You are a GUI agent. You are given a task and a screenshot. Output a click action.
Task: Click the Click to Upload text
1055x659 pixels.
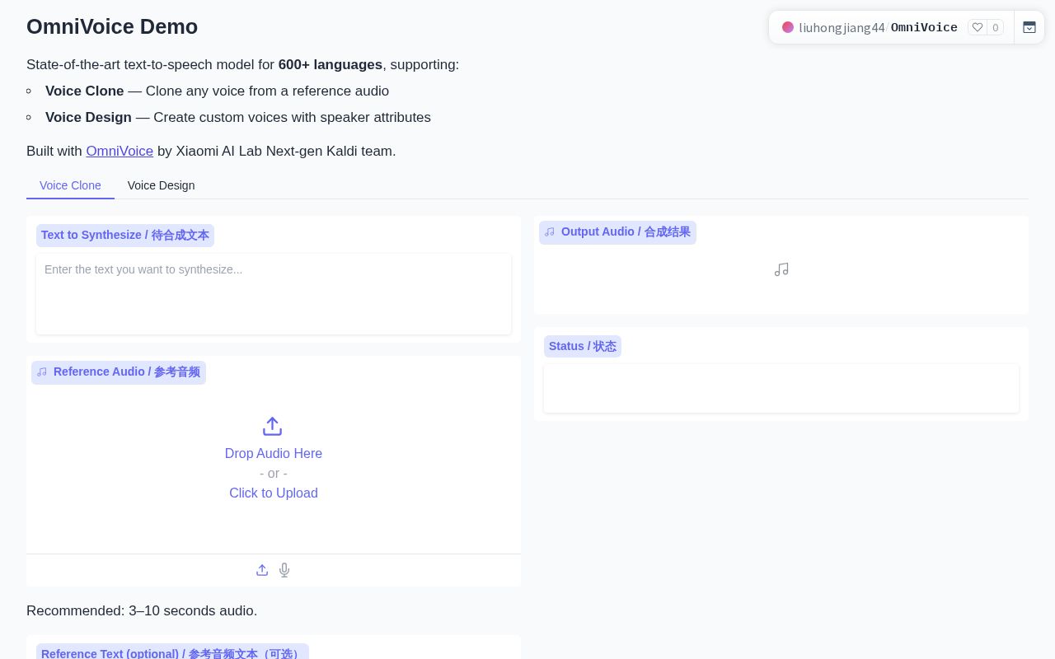tap(274, 493)
